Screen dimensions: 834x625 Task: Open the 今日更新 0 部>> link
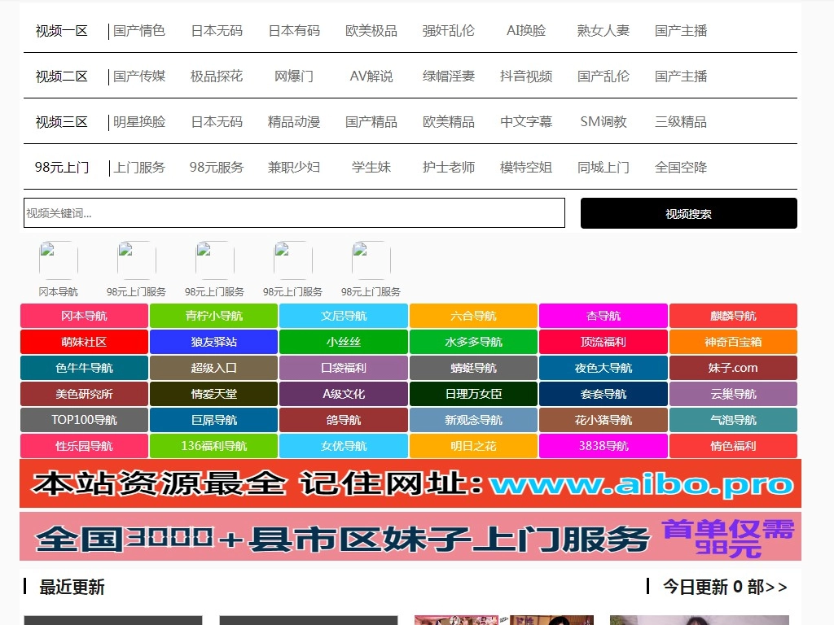pos(724,587)
